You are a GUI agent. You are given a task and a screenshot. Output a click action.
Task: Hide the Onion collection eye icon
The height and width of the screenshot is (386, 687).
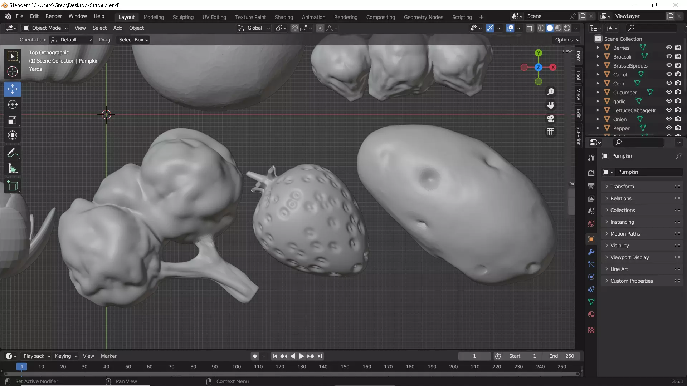point(669,119)
